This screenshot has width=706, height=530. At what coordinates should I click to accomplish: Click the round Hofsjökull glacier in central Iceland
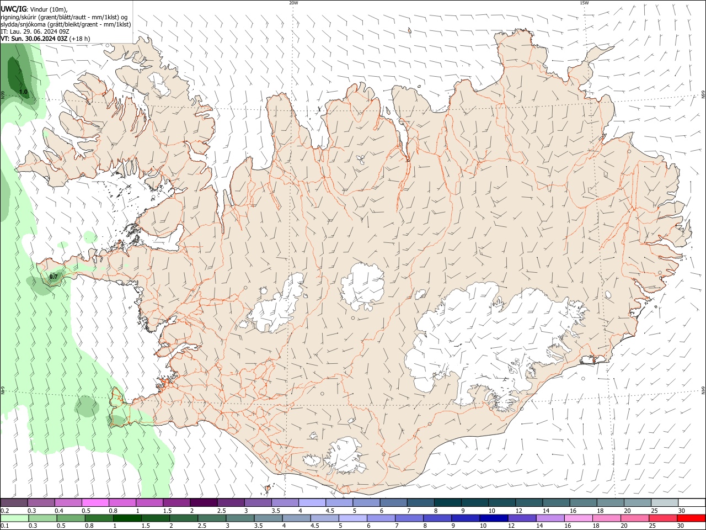[x=363, y=286]
